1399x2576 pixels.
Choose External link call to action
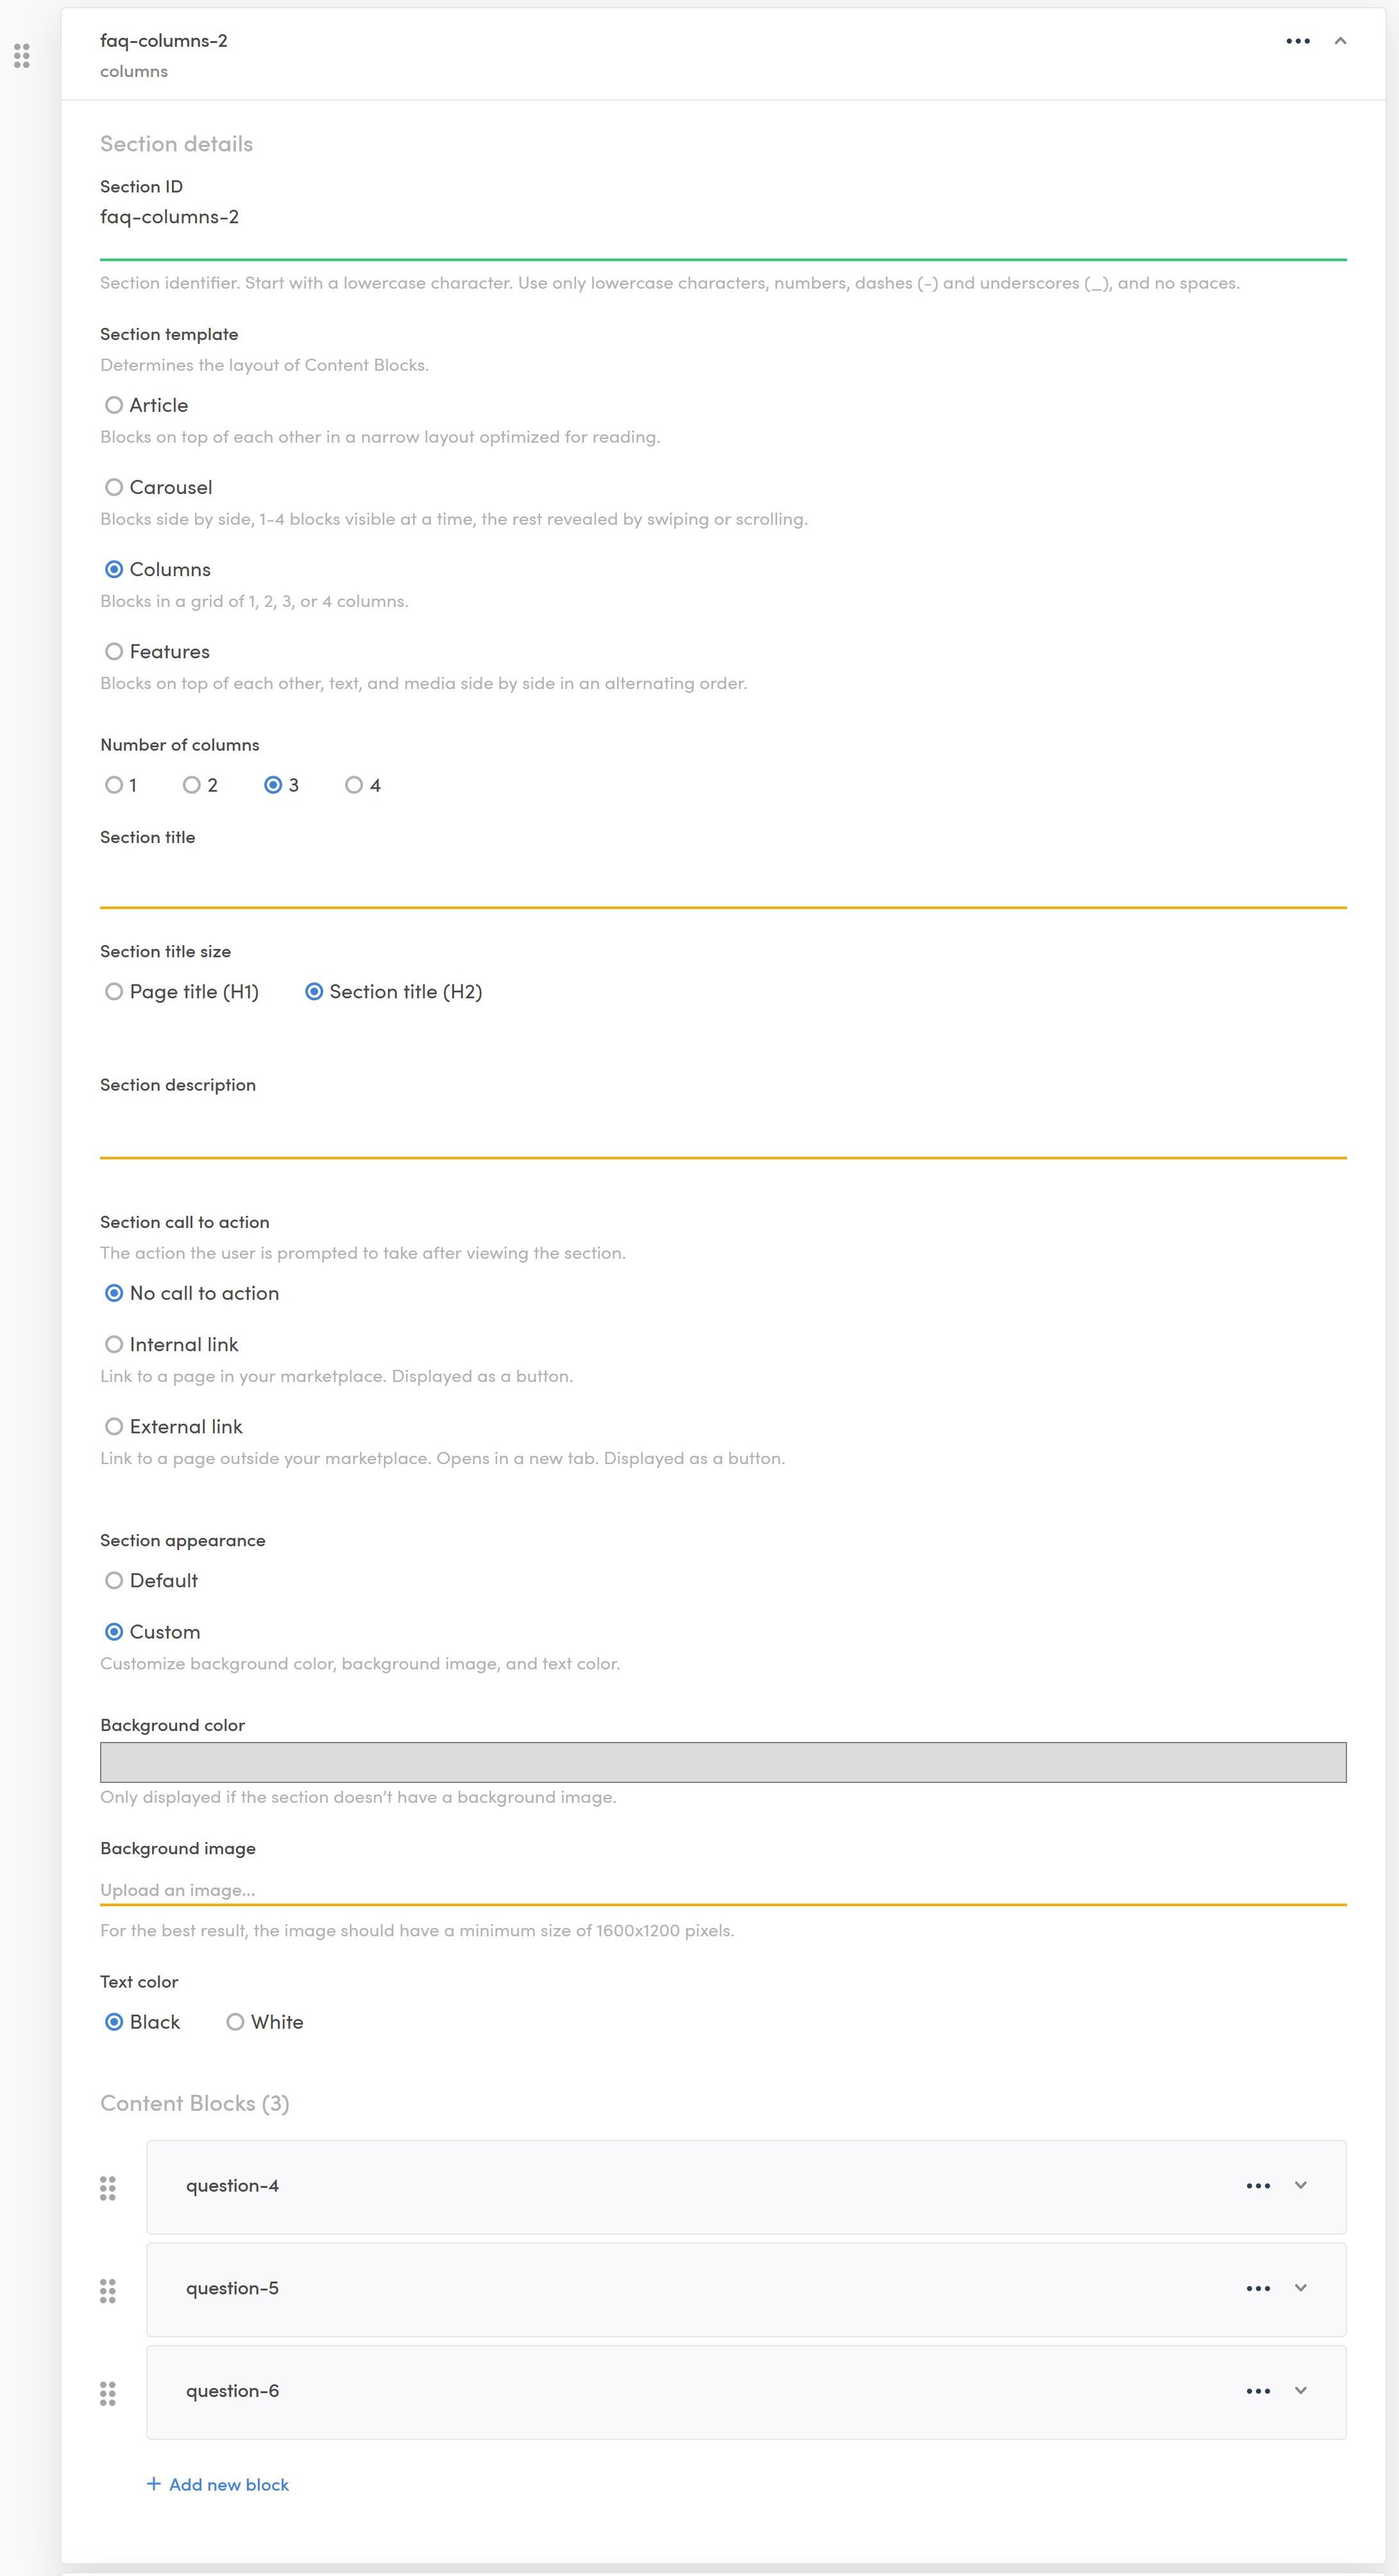[x=114, y=1426]
